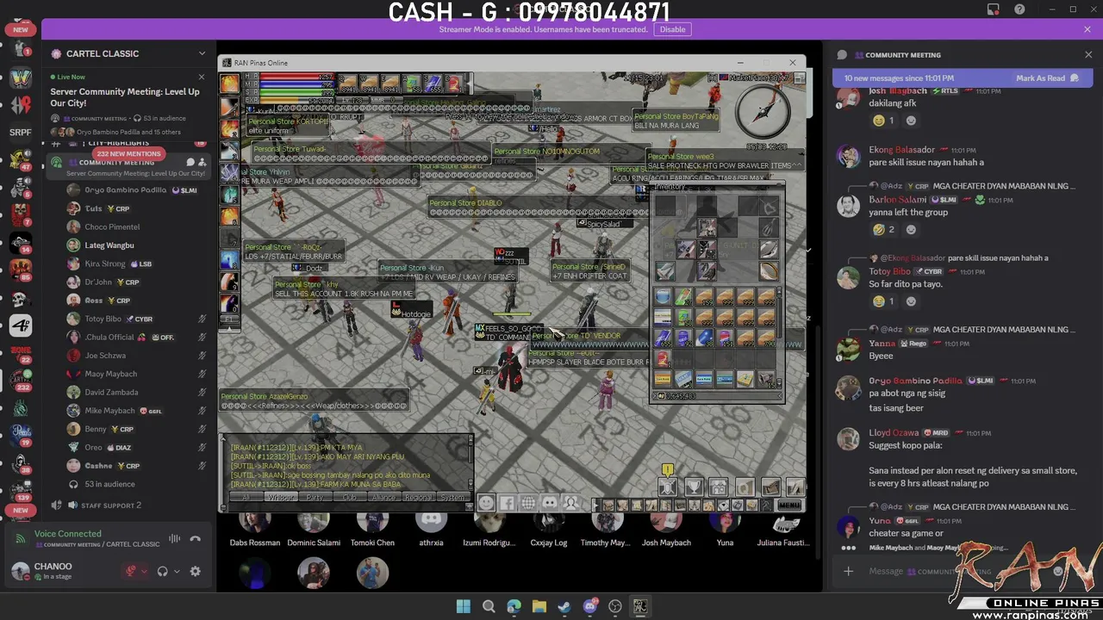Viewport: 1103px width, 620px height.
Task: Toggle headphones deafen
Action: [162, 571]
